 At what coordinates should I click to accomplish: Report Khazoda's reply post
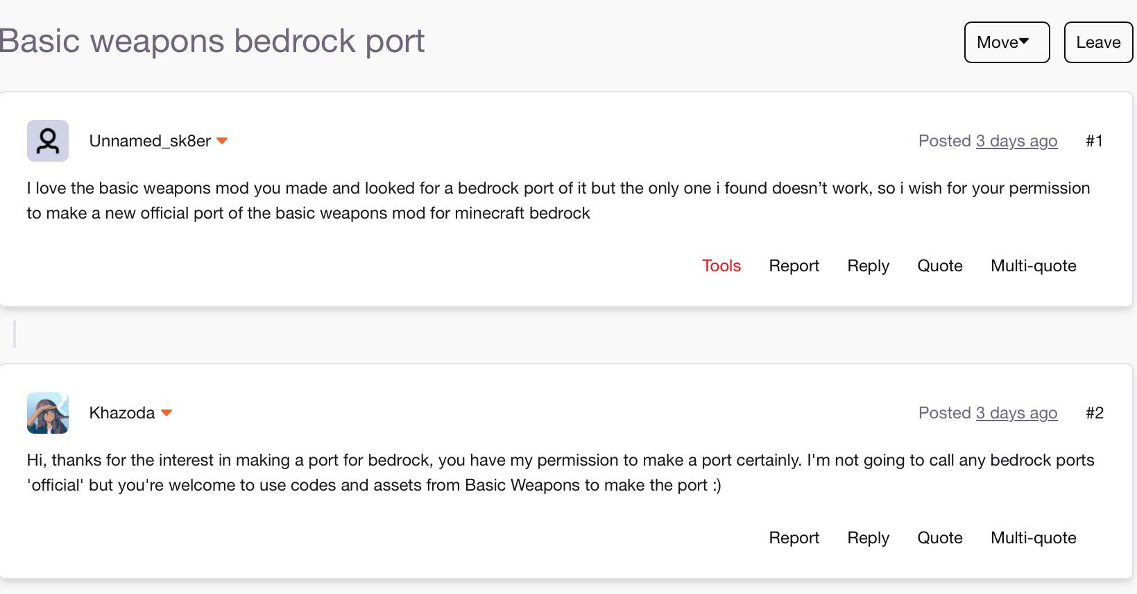794,538
